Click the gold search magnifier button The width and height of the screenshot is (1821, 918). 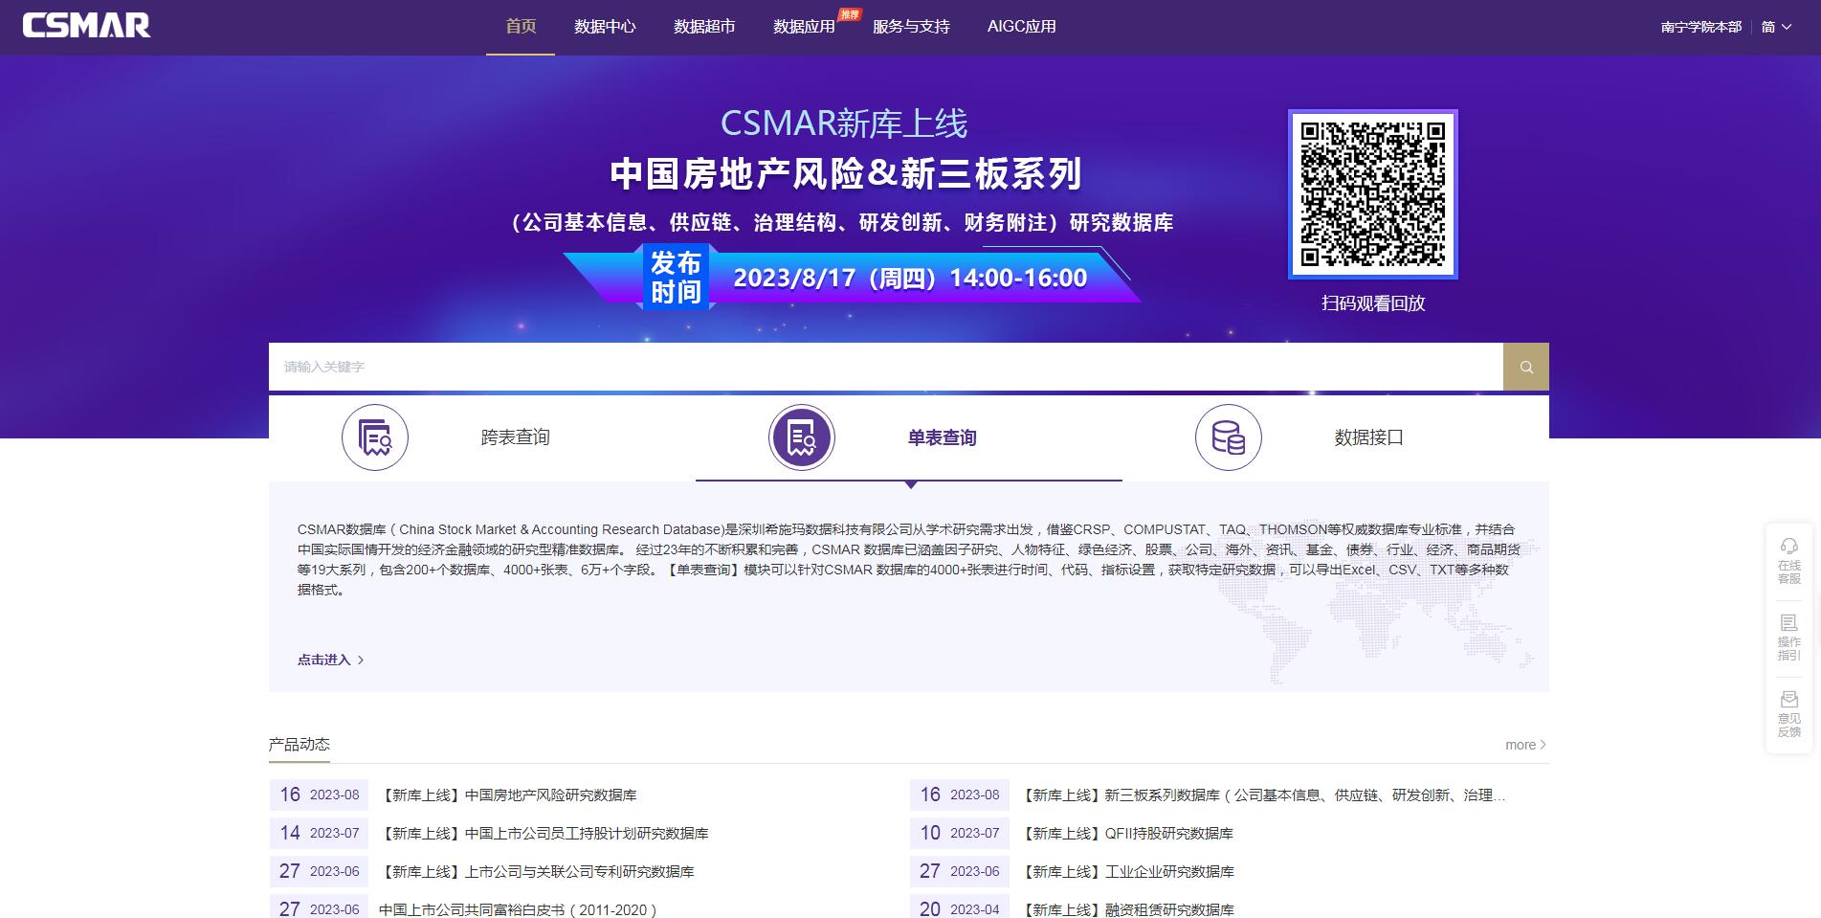(x=1525, y=367)
